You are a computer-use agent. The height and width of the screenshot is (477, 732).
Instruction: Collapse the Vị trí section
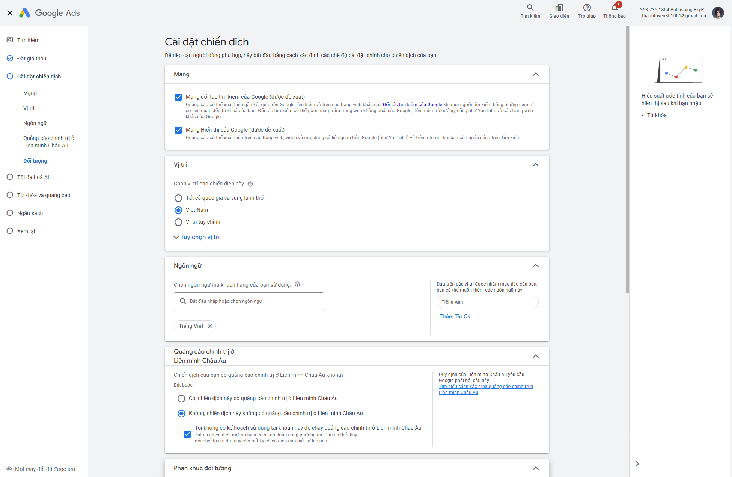[x=536, y=165]
